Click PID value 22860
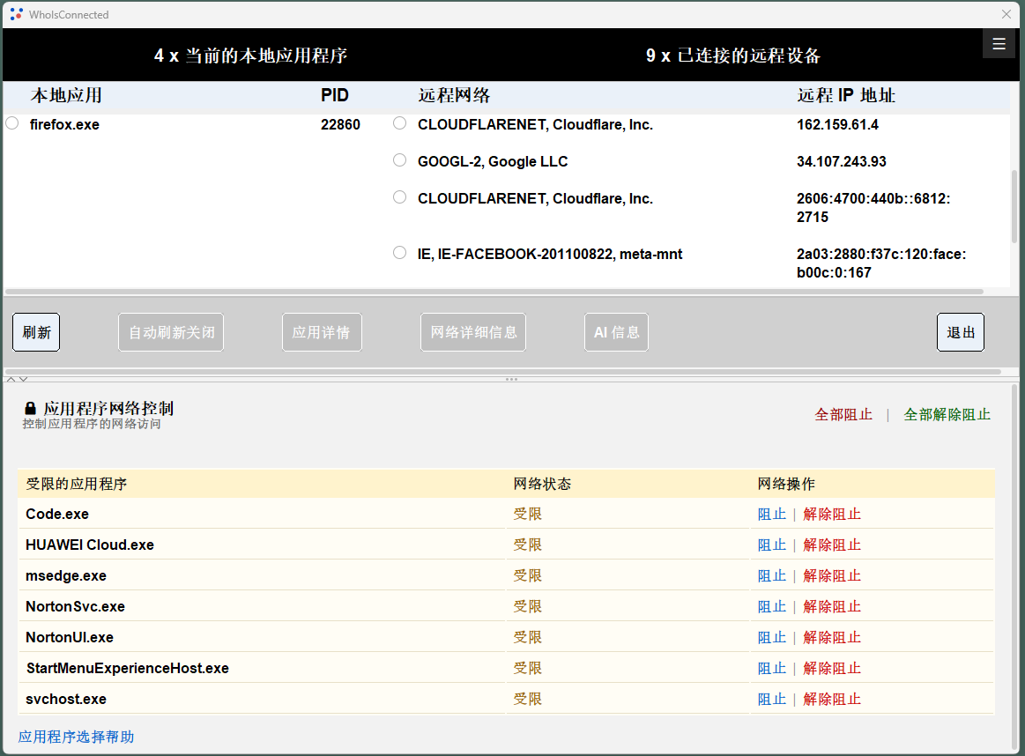The height and width of the screenshot is (756, 1025). pyautogui.click(x=340, y=124)
